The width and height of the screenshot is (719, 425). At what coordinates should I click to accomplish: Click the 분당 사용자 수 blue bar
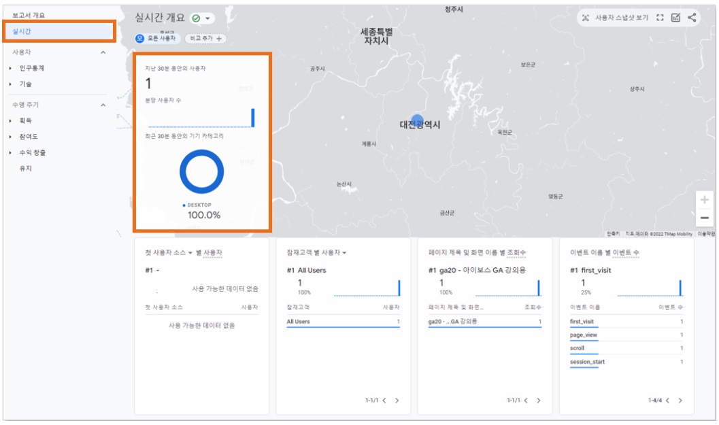252,118
